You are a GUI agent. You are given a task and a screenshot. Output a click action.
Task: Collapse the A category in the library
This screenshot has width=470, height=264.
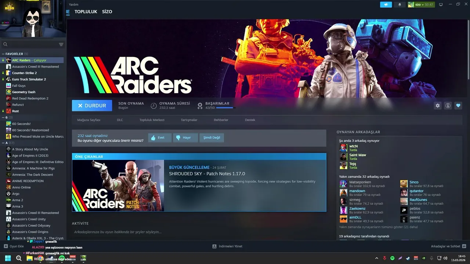tap(3, 143)
